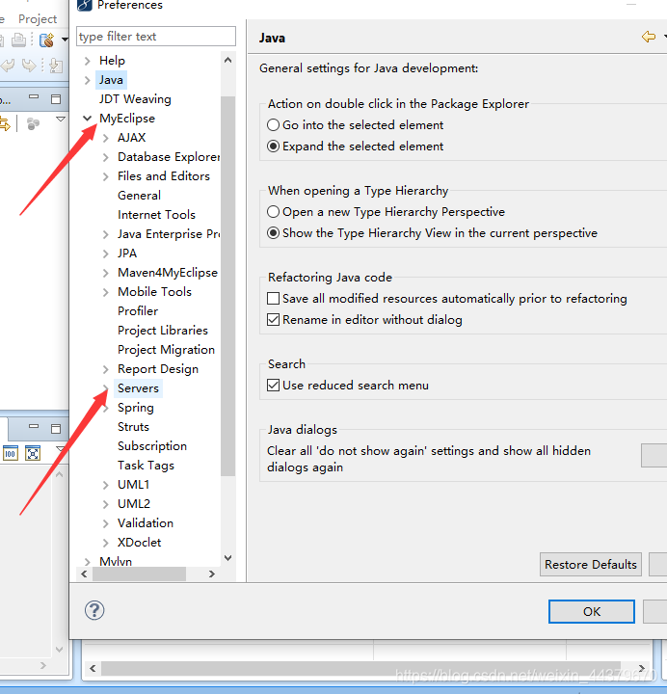Click the OK button

591,612
